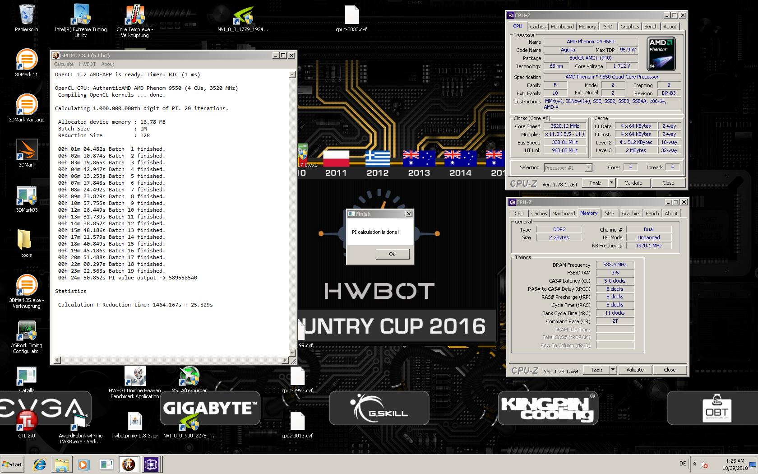The image size is (758, 474).
Task: Click GPUPI horizontal scrollbar right arrow
Action: coord(285,360)
